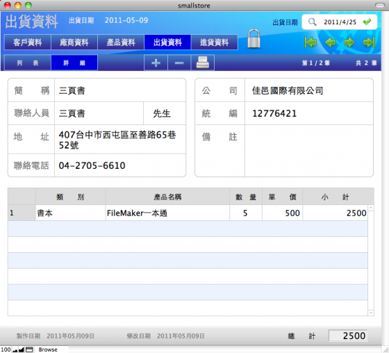Switch to 列表 list view
The height and width of the screenshot is (353, 389).
pyautogui.click(x=28, y=63)
